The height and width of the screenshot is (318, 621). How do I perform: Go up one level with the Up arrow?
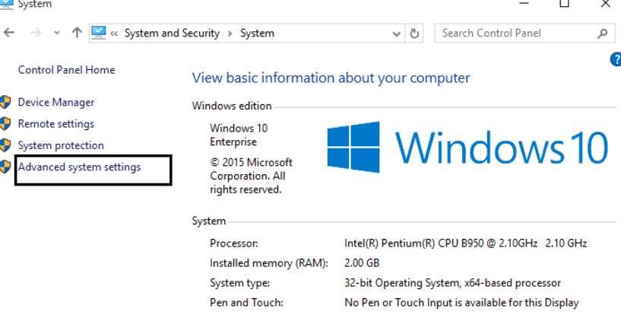coord(77,33)
